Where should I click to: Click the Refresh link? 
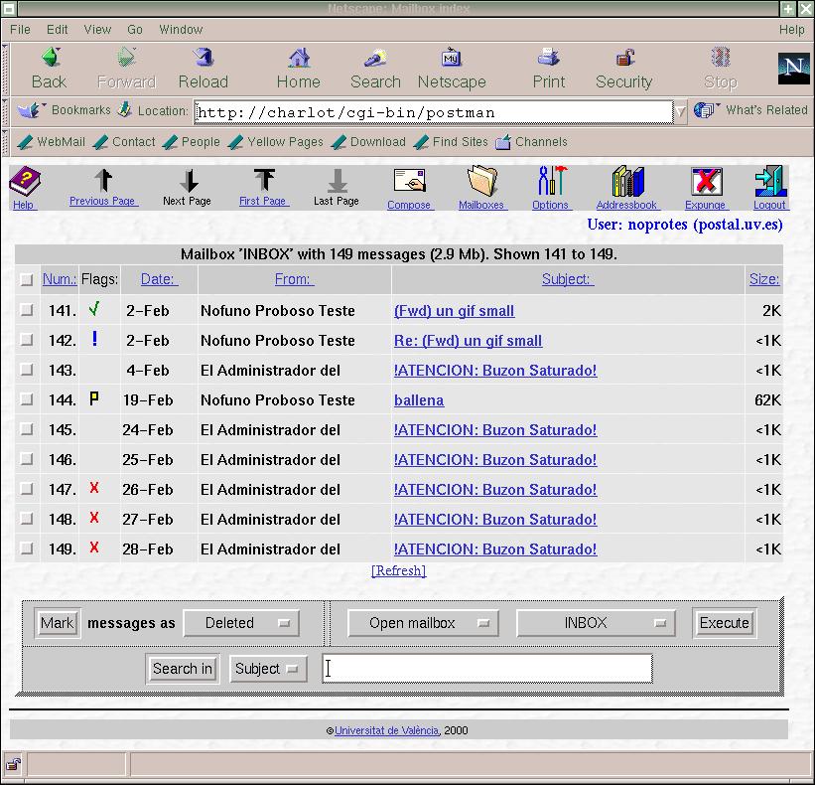coord(399,570)
